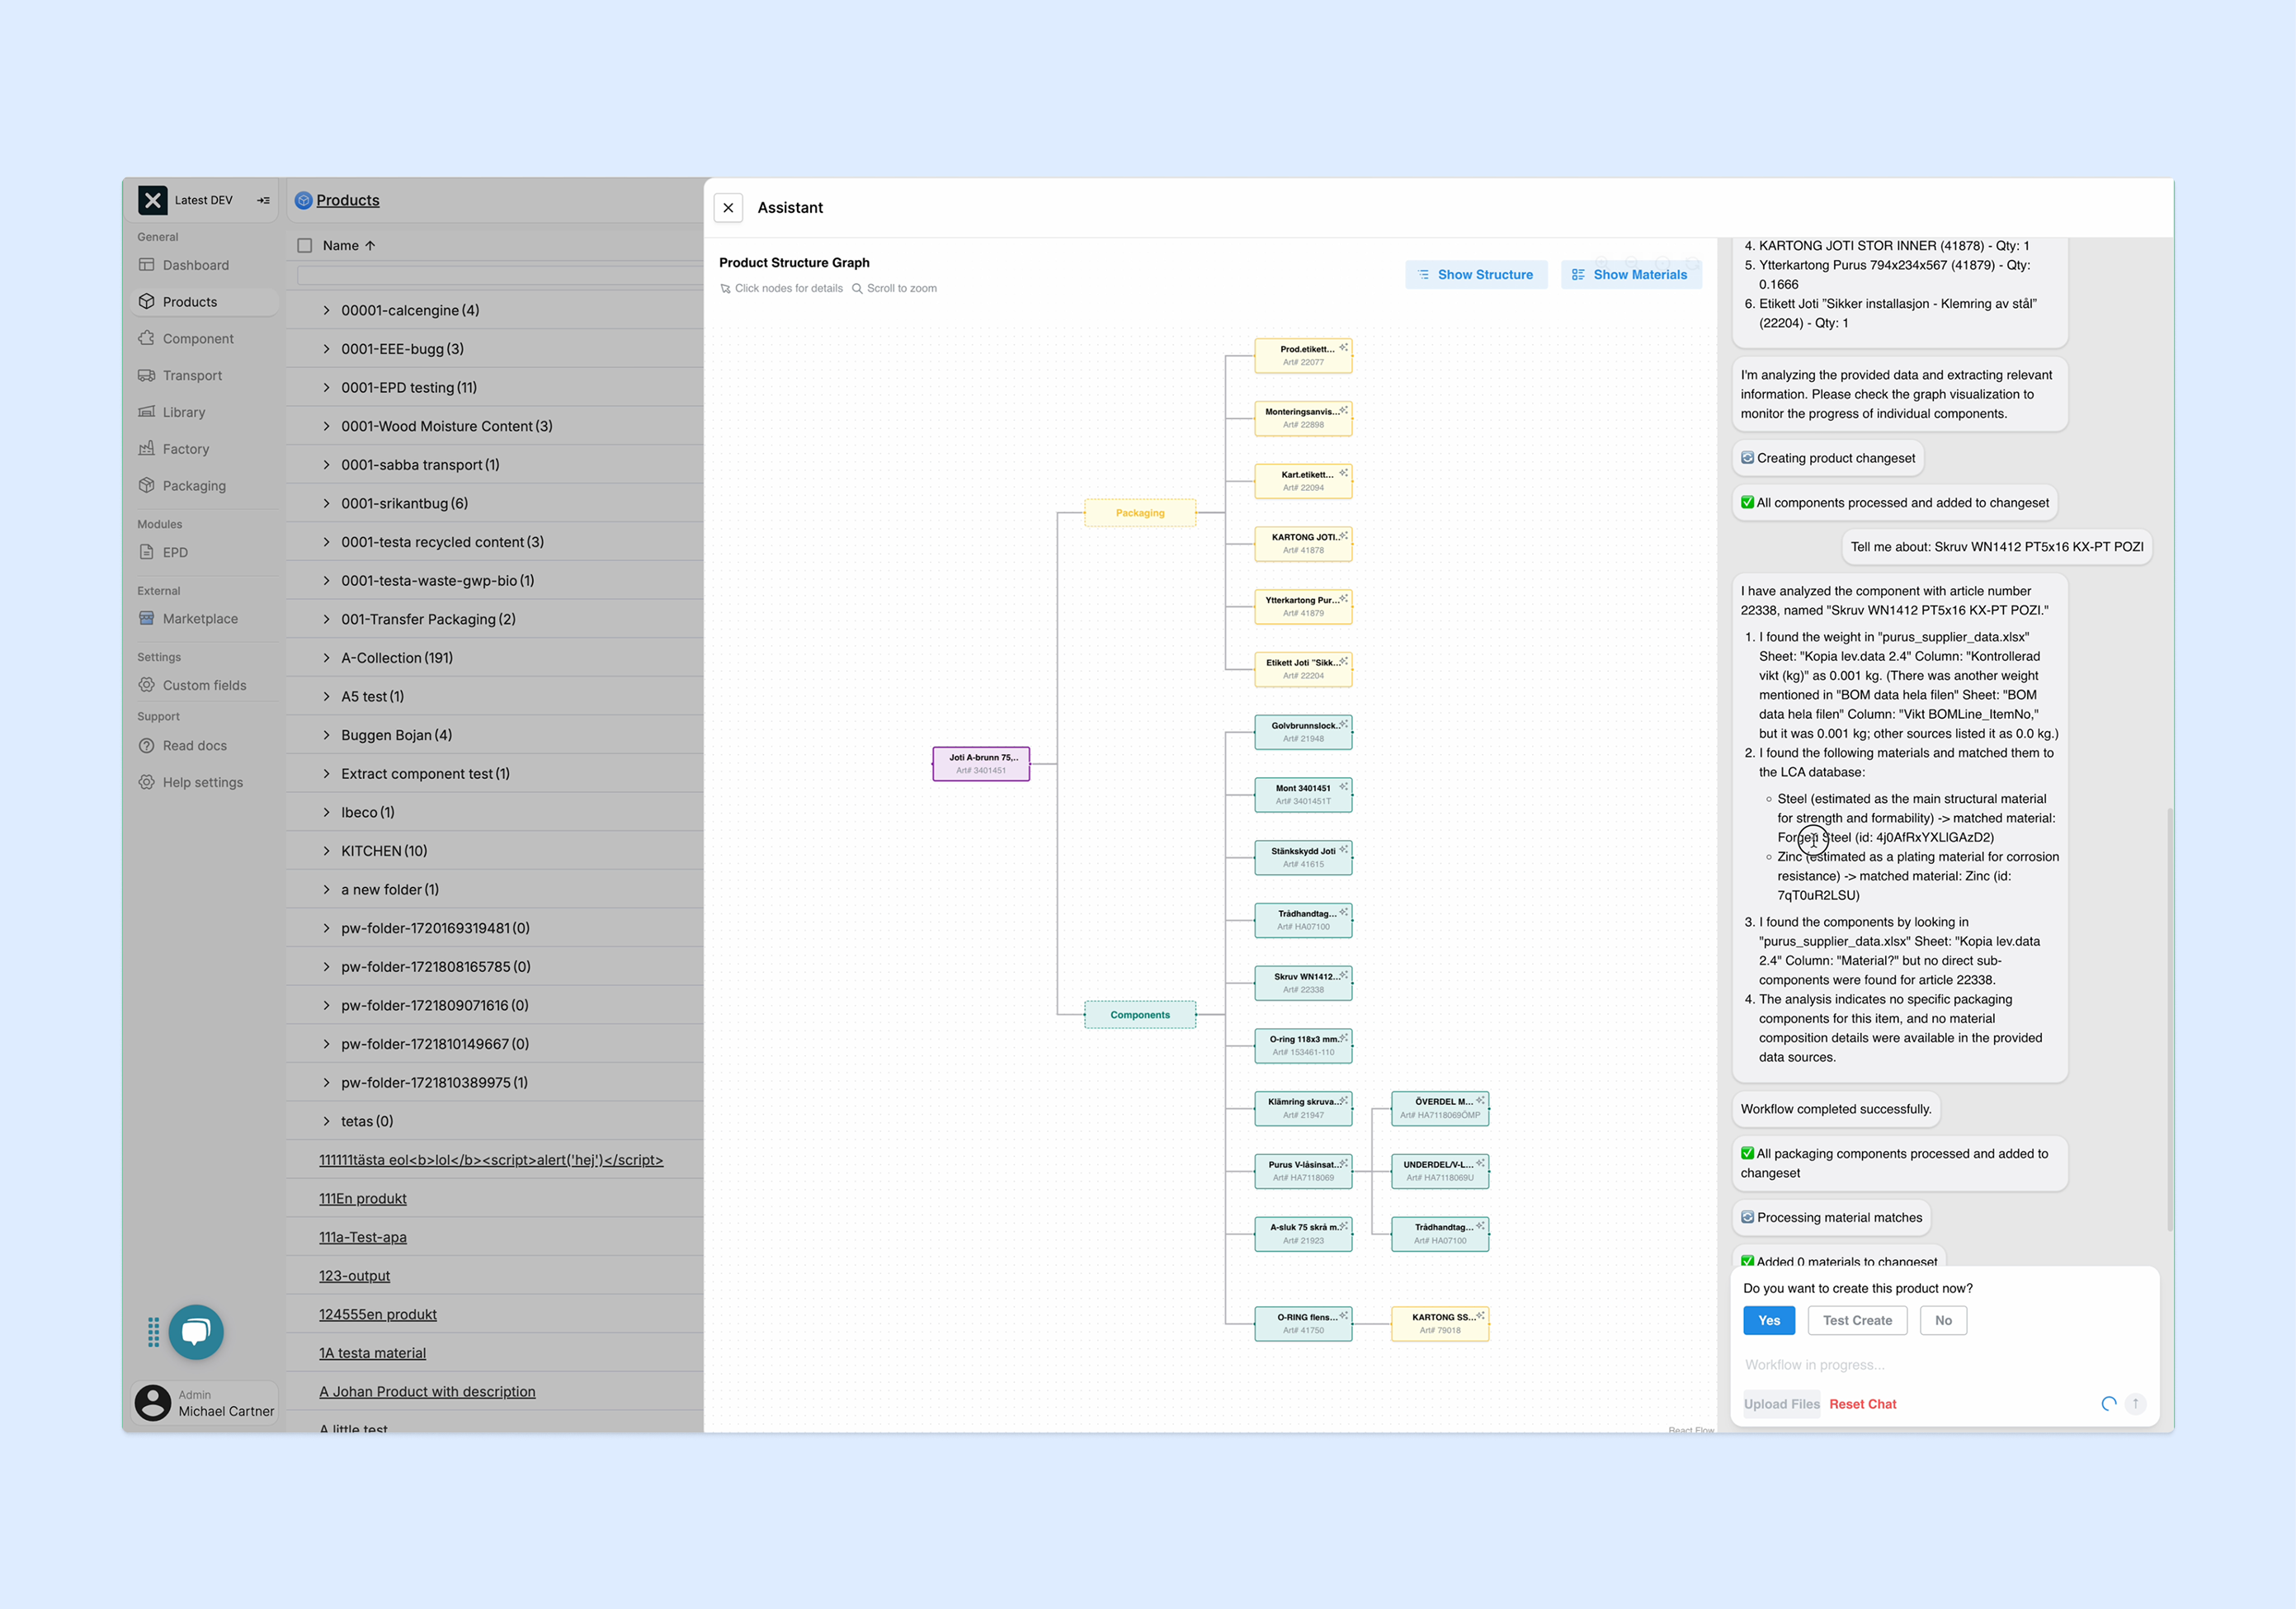Click sparkle icon on Prod.etikett node
This screenshot has width=2296, height=1609.
[1343, 347]
